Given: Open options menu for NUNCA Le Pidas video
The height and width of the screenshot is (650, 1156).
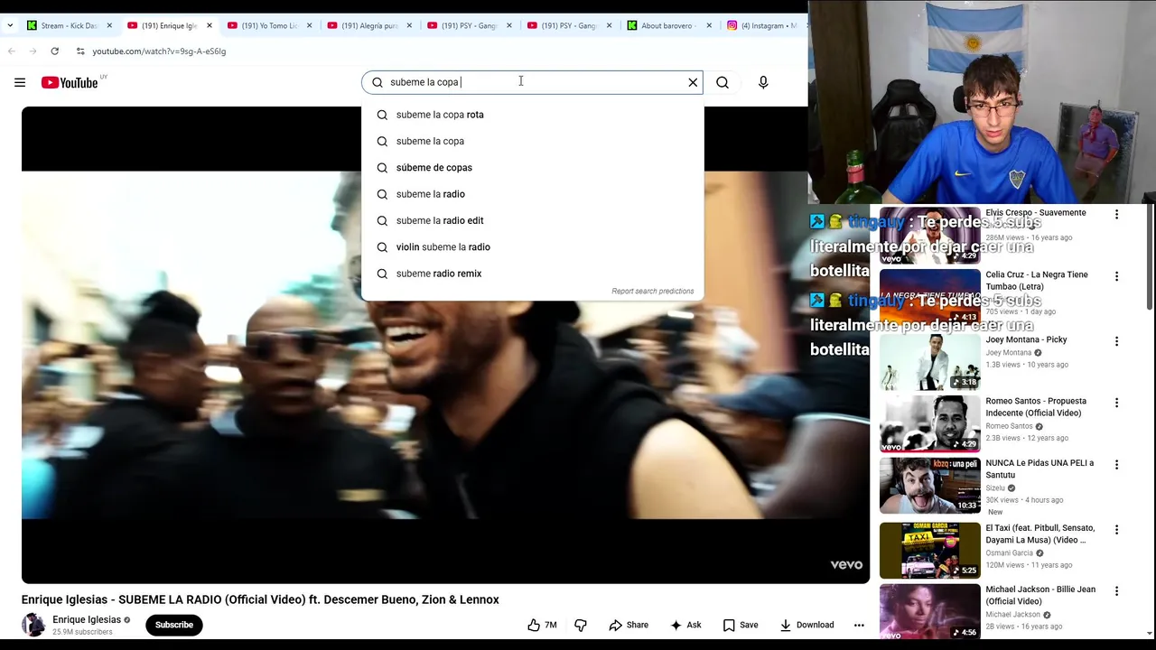Looking at the screenshot, I should pos(1116,465).
